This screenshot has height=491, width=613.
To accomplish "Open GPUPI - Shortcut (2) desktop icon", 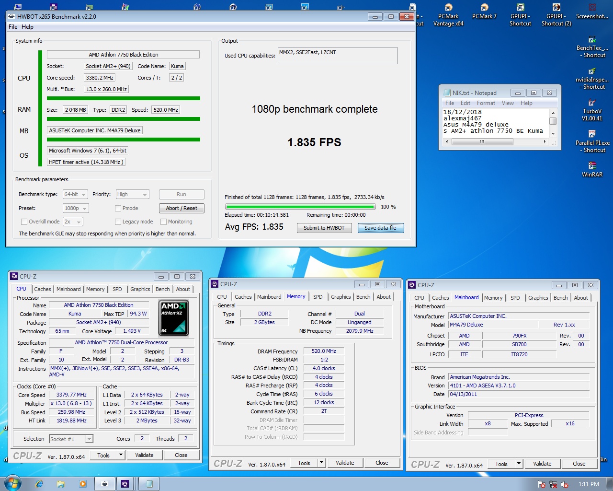I will click(x=556, y=15).
